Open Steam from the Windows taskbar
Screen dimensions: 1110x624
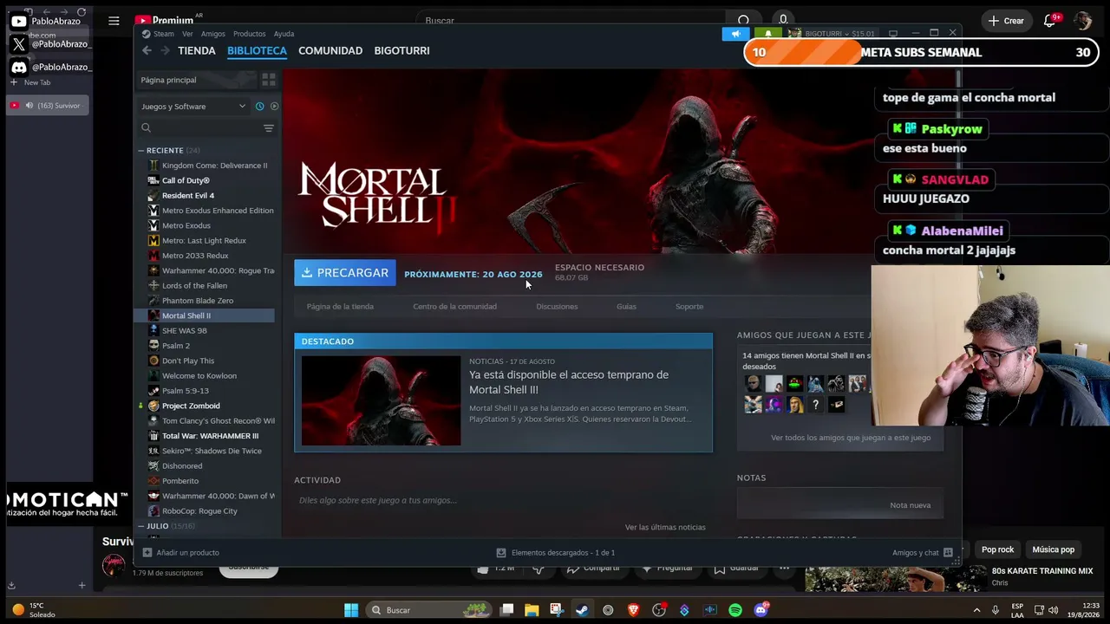[x=582, y=610]
